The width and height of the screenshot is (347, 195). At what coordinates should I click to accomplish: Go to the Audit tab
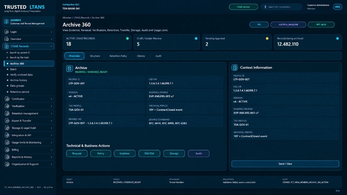[159, 56]
